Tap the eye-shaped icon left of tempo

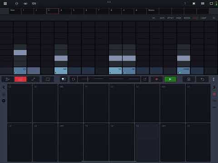(25, 4)
